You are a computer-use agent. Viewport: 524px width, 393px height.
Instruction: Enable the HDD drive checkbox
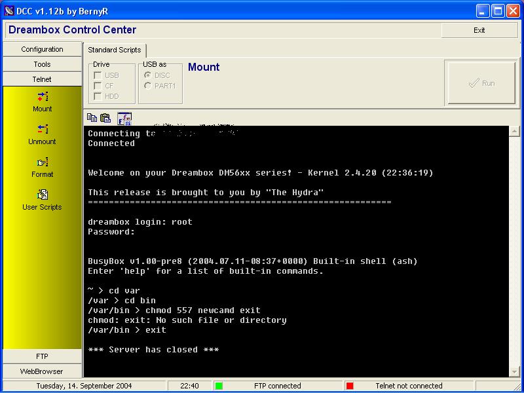pos(98,96)
